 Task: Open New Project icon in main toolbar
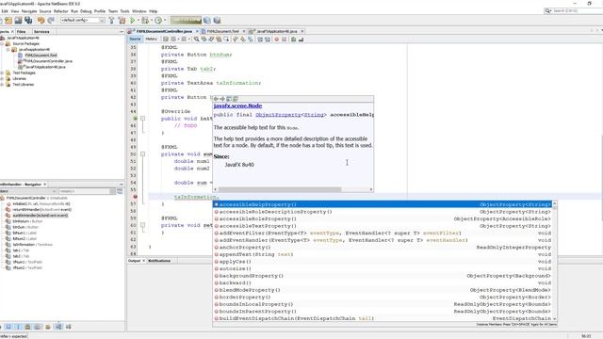(x=8, y=20)
